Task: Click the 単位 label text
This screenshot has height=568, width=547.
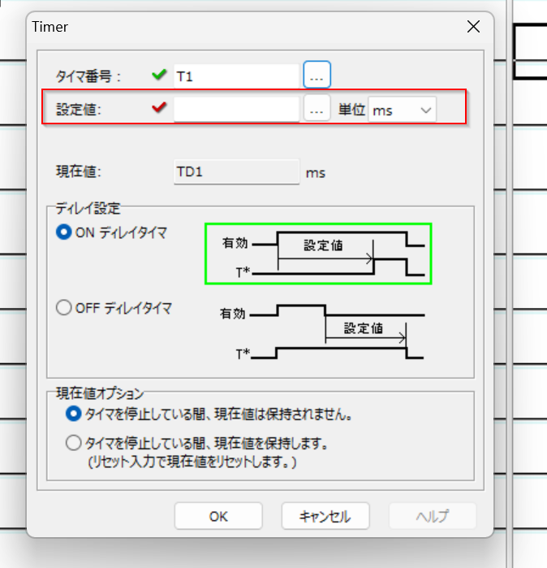Action: [x=351, y=110]
